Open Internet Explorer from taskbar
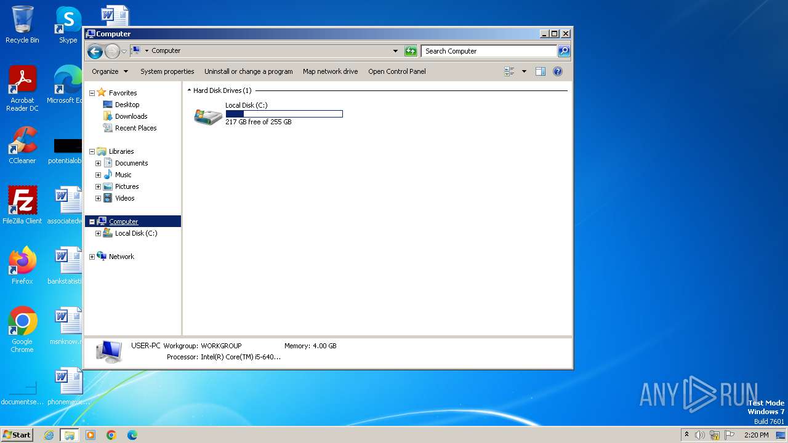This screenshot has height=443, width=788. click(x=49, y=435)
